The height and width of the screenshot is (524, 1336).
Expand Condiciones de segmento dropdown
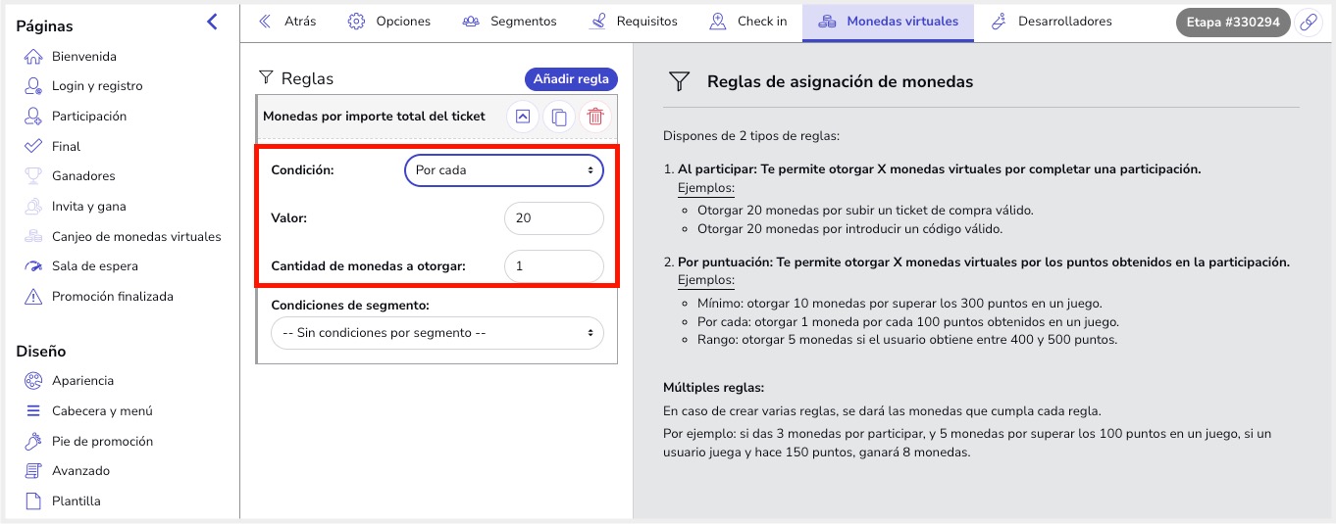437,333
